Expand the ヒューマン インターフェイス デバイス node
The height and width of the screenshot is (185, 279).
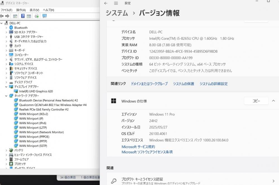click(x=6, y=155)
